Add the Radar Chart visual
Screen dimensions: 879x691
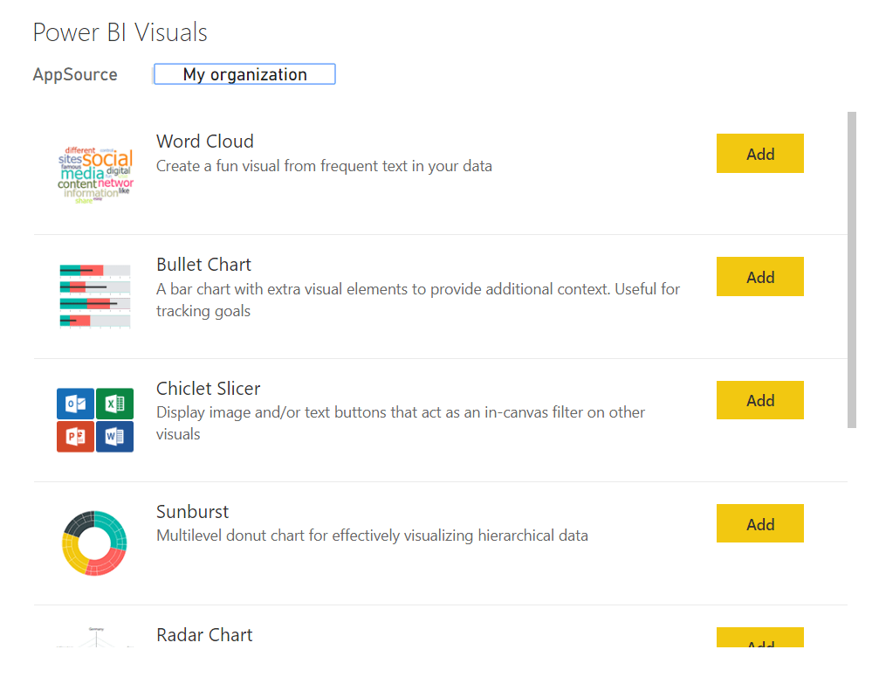click(759, 639)
